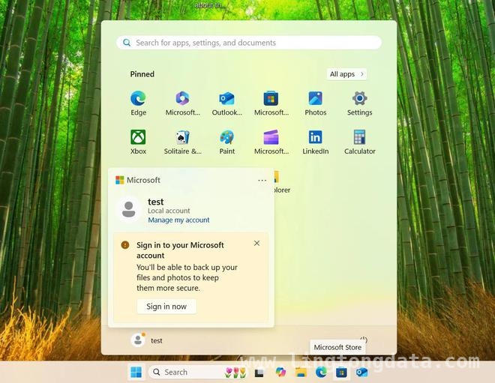
Task: Click the test user button at Start bottom
Action: tap(146, 340)
